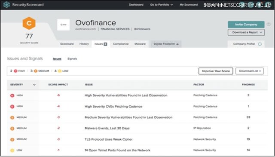Click score impact -4 cell
Image resolution: width=275 pixels, height=157 pixels.
[x=58, y=106]
